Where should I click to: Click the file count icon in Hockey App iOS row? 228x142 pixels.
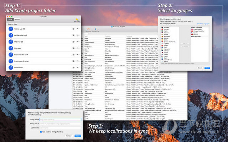pos(73,29)
